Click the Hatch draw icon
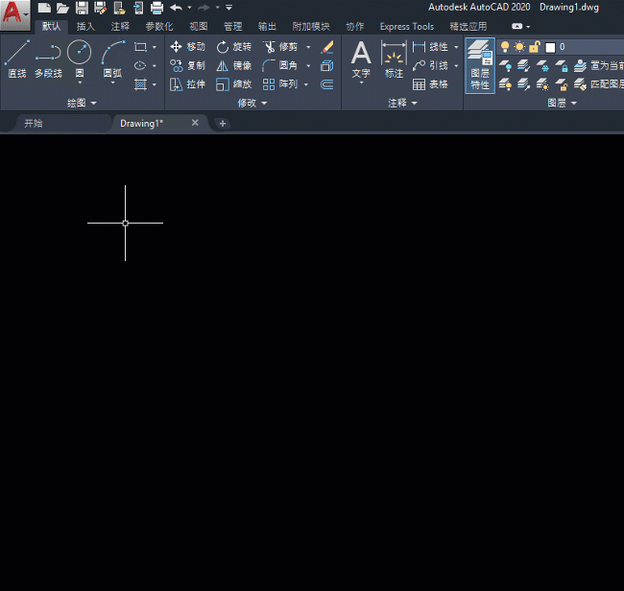Viewport: 624px width, 591px height. point(140,84)
